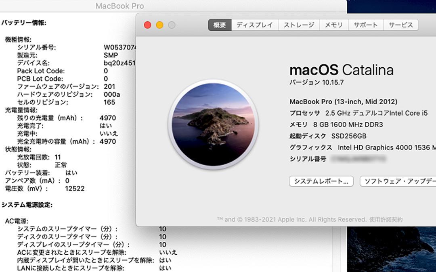Click 充放電回数 11 row
The height and width of the screenshot is (272, 436).
pos(39,157)
